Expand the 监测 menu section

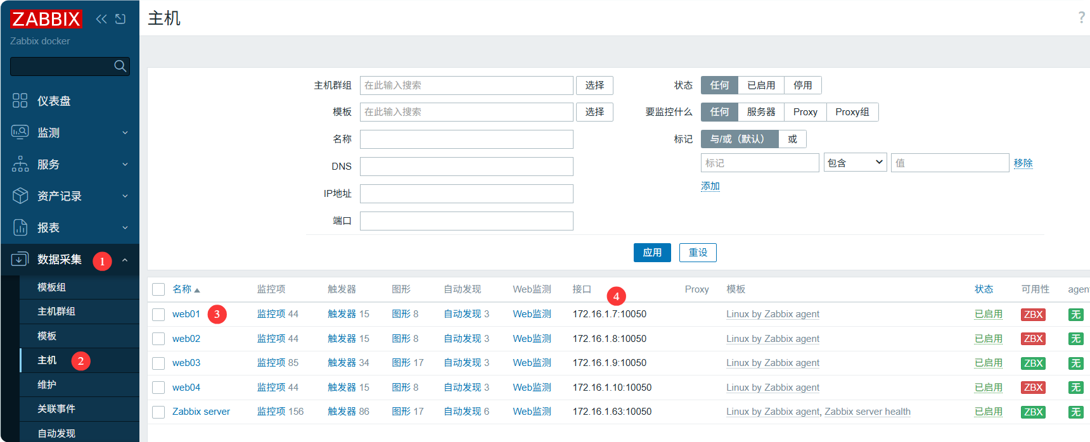tap(125, 132)
